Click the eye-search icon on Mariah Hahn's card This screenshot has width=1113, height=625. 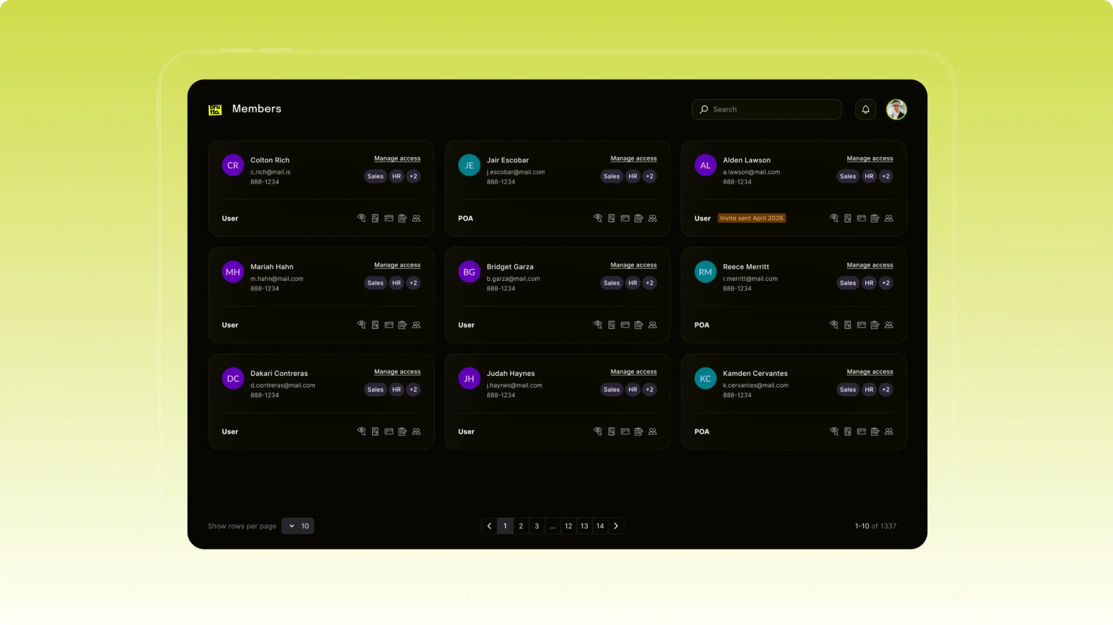(362, 325)
